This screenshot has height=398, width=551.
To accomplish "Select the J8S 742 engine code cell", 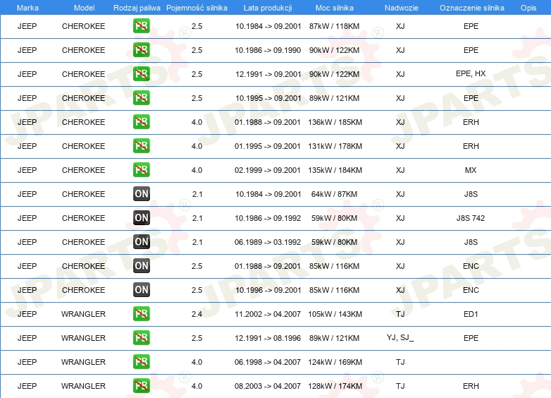I will [x=471, y=218].
